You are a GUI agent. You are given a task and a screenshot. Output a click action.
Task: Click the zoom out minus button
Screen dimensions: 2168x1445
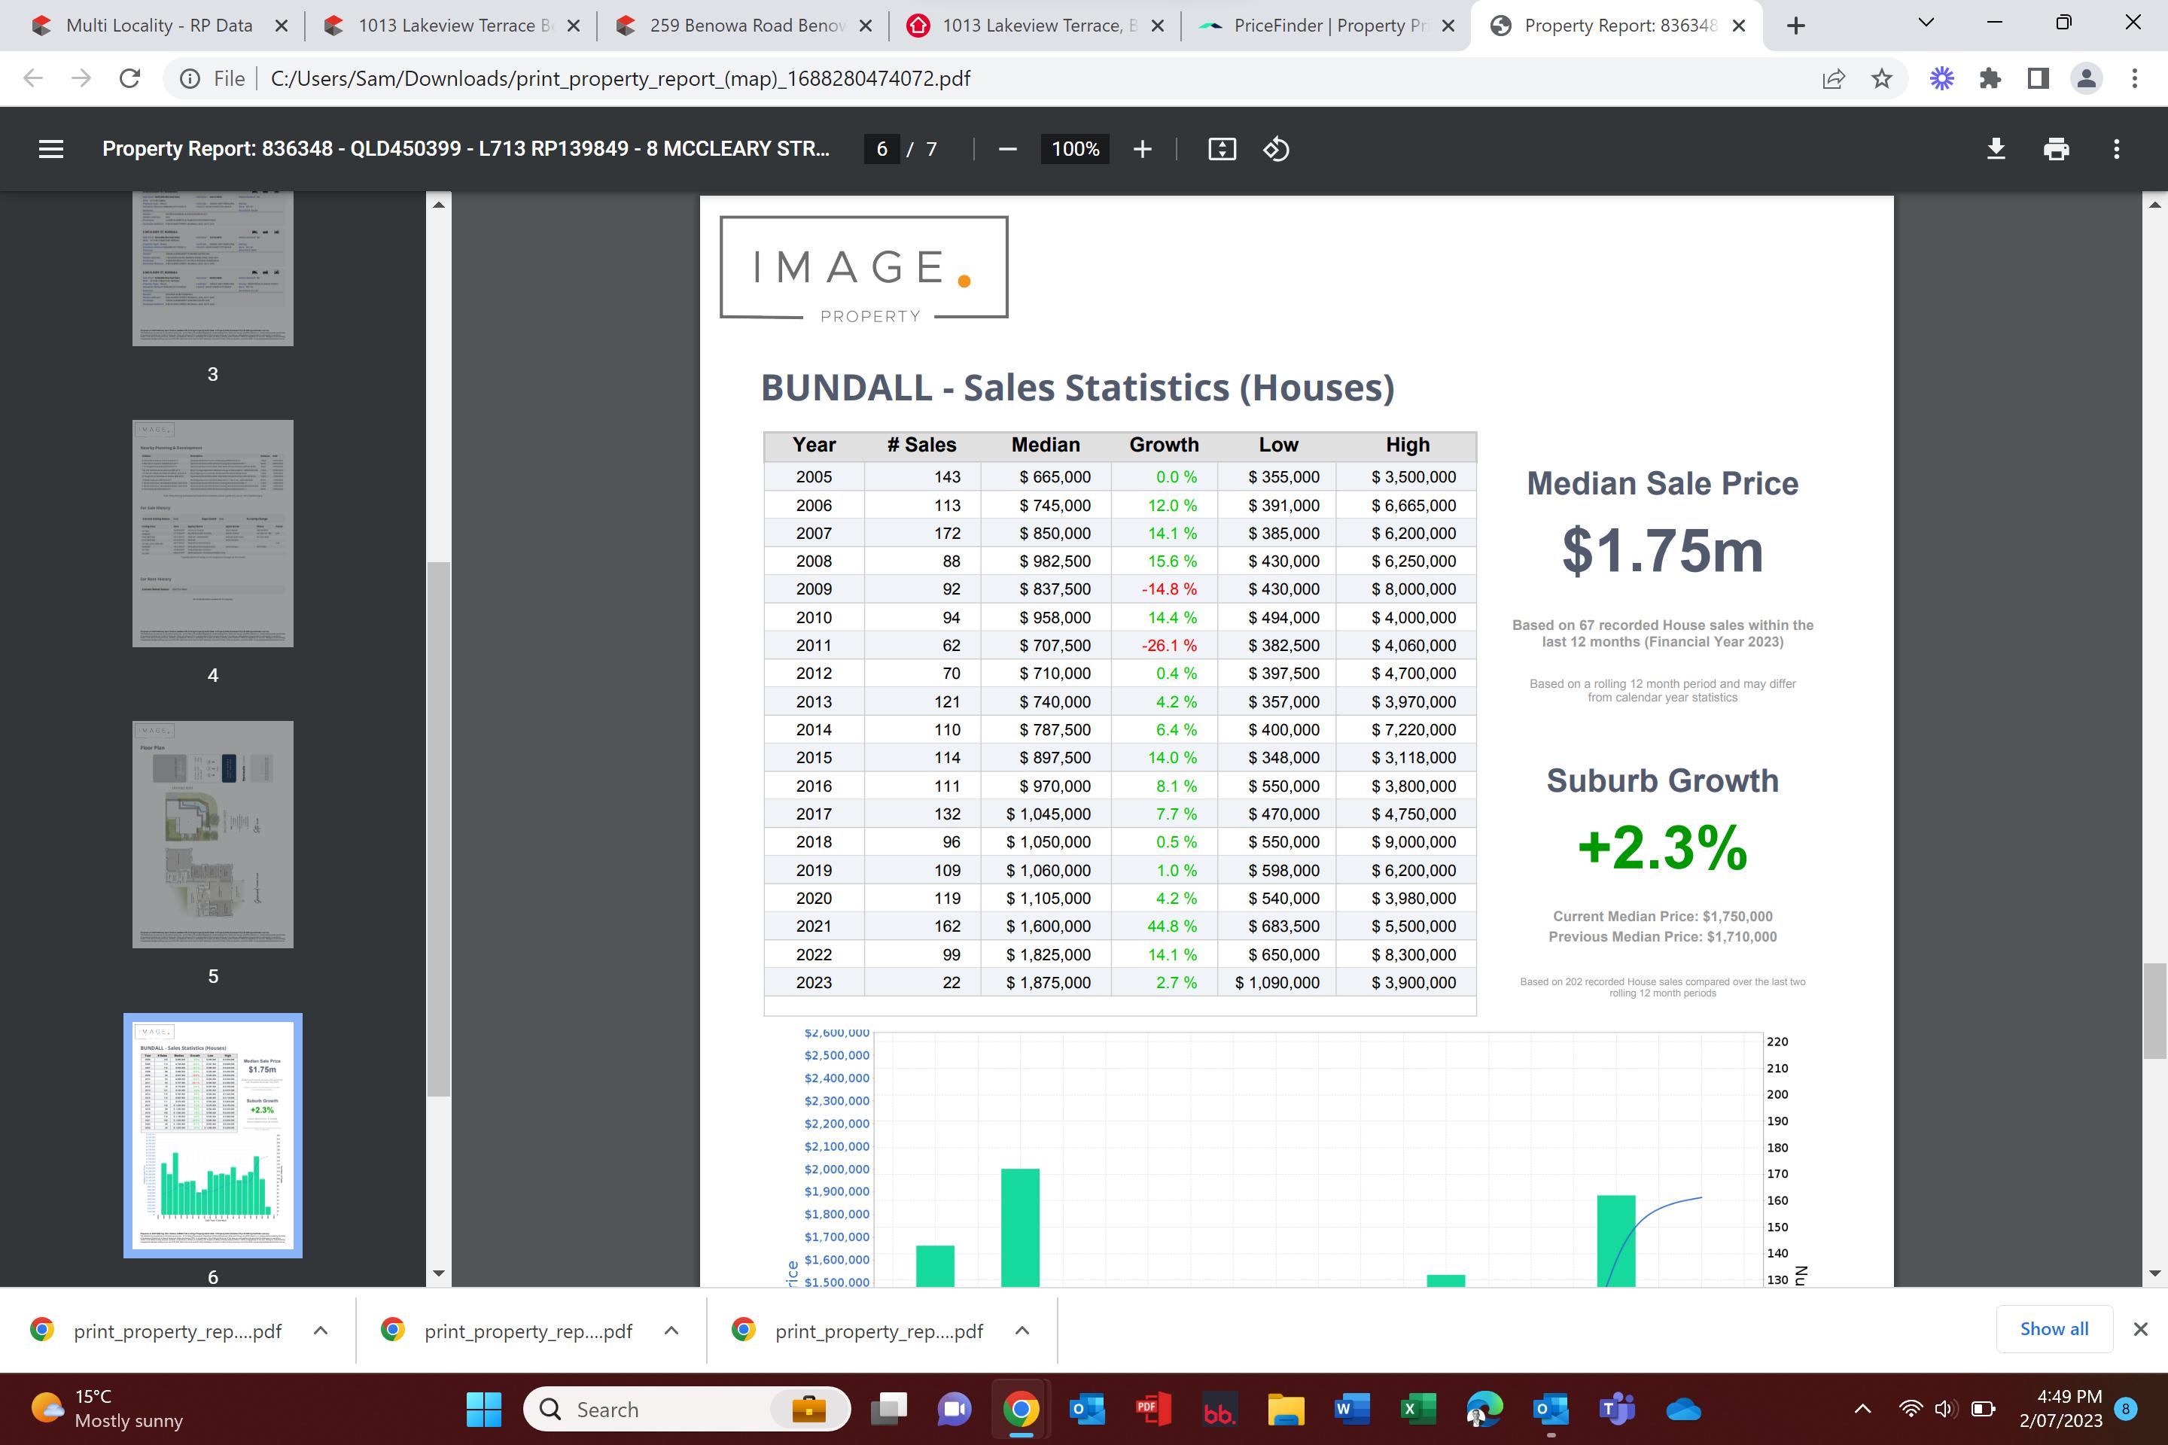click(x=1006, y=148)
